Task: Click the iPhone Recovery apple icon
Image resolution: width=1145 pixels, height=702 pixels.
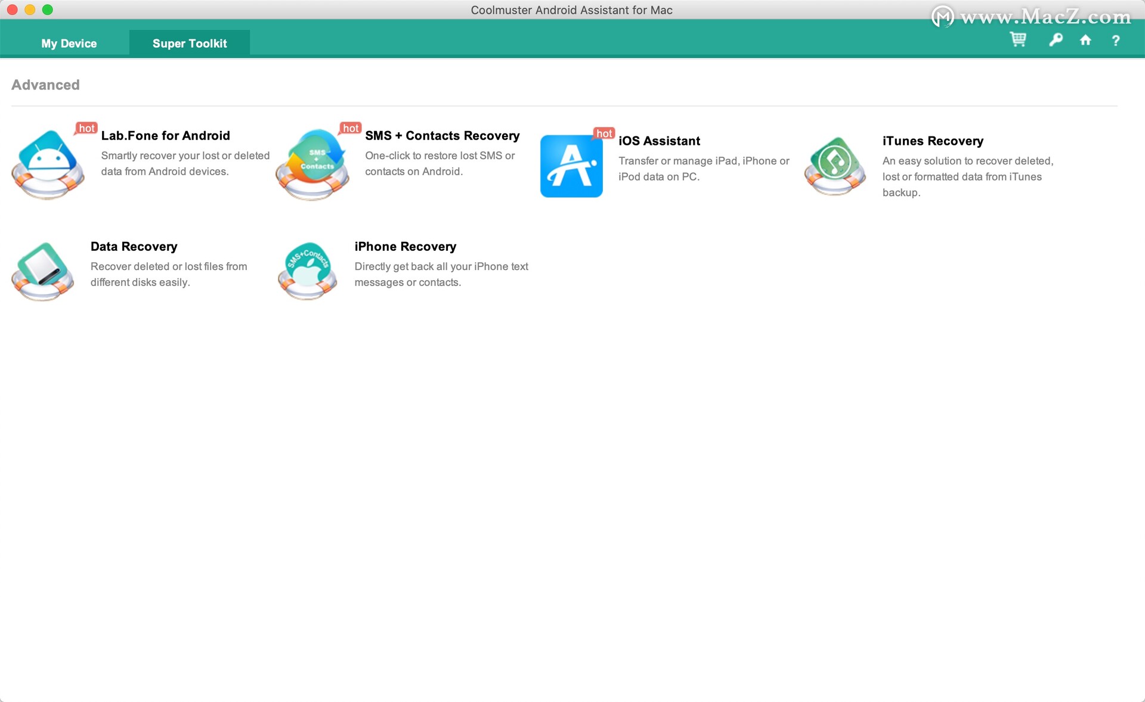Action: pyautogui.click(x=307, y=271)
